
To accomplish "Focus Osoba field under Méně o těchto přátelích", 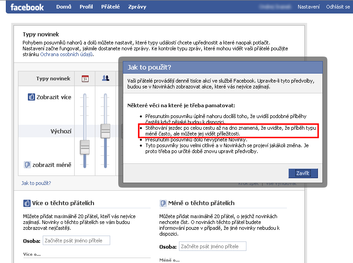I will point(213,246).
